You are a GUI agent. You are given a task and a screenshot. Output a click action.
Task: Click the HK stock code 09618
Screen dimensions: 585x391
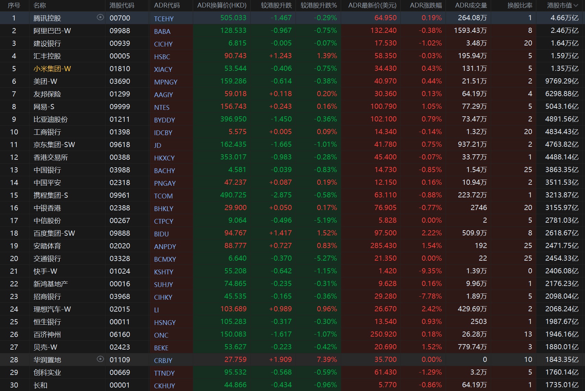[120, 145]
